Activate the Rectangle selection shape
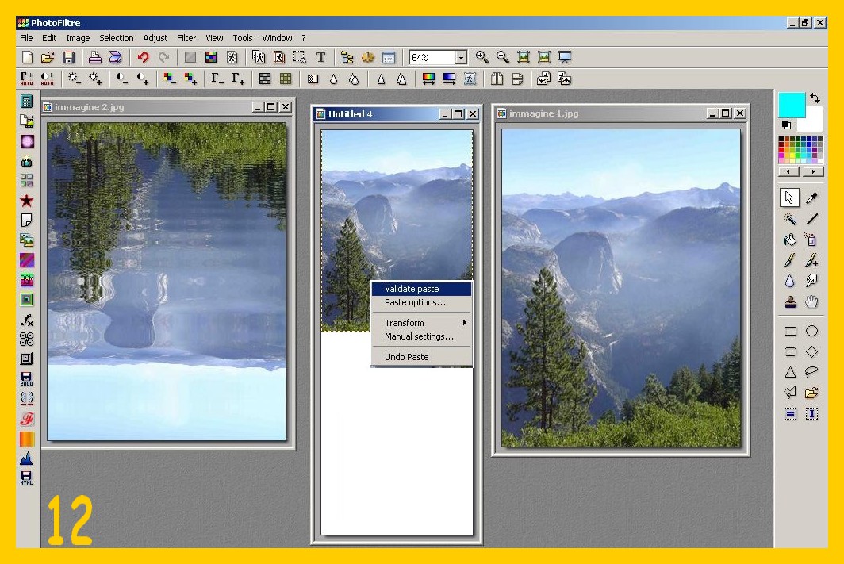 tap(790, 332)
